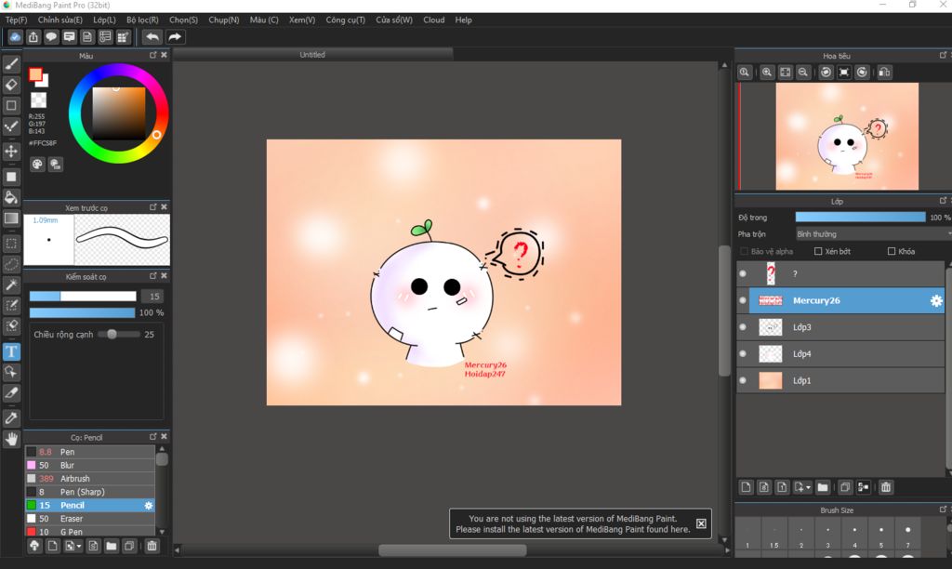Screen dimensions: 952x569
Task: Click the Độ trong opacity slider bar
Action: click(x=860, y=218)
